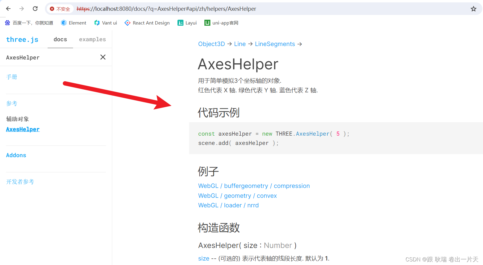
Task: Click the 构造函数 heading
Action: click(x=219, y=228)
